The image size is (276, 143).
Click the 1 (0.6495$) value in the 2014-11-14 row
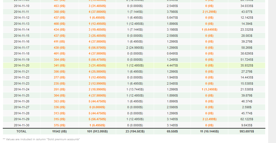tap(210, 30)
